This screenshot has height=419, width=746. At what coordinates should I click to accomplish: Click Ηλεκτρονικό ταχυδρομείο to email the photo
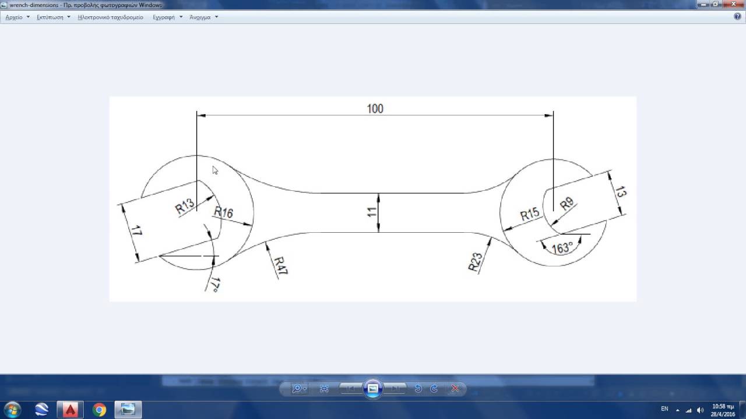pos(110,17)
